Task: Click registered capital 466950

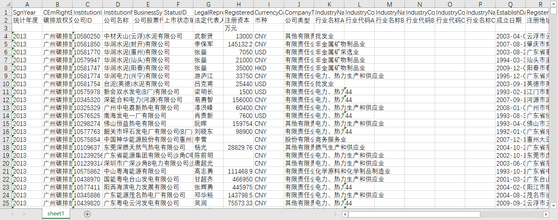Action: click(239, 179)
